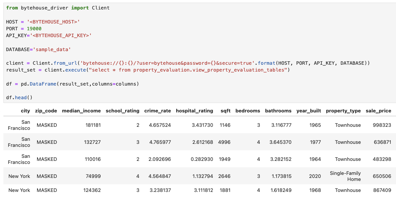Click the city column header
396x201 pixels.
click(25, 111)
